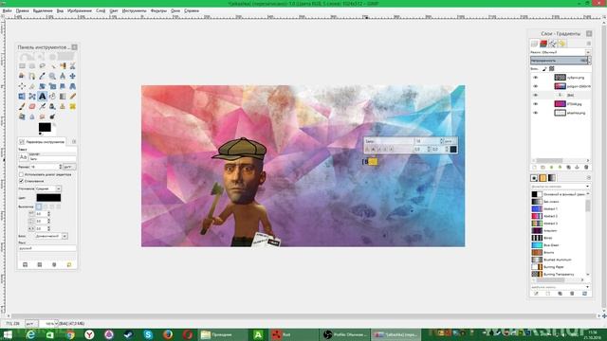Viewport: 607px width, 341px height.
Task: Switch to the Brushes tab
Action: (534, 178)
